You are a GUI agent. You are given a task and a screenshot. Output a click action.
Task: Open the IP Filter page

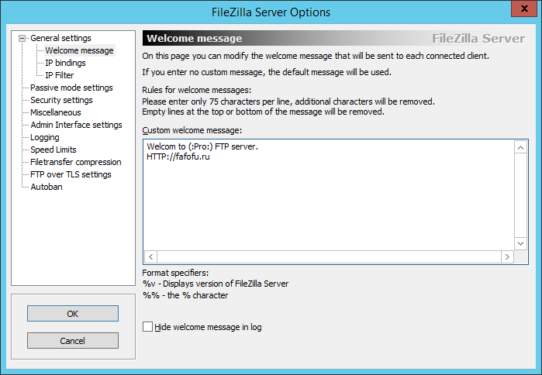tap(60, 75)
